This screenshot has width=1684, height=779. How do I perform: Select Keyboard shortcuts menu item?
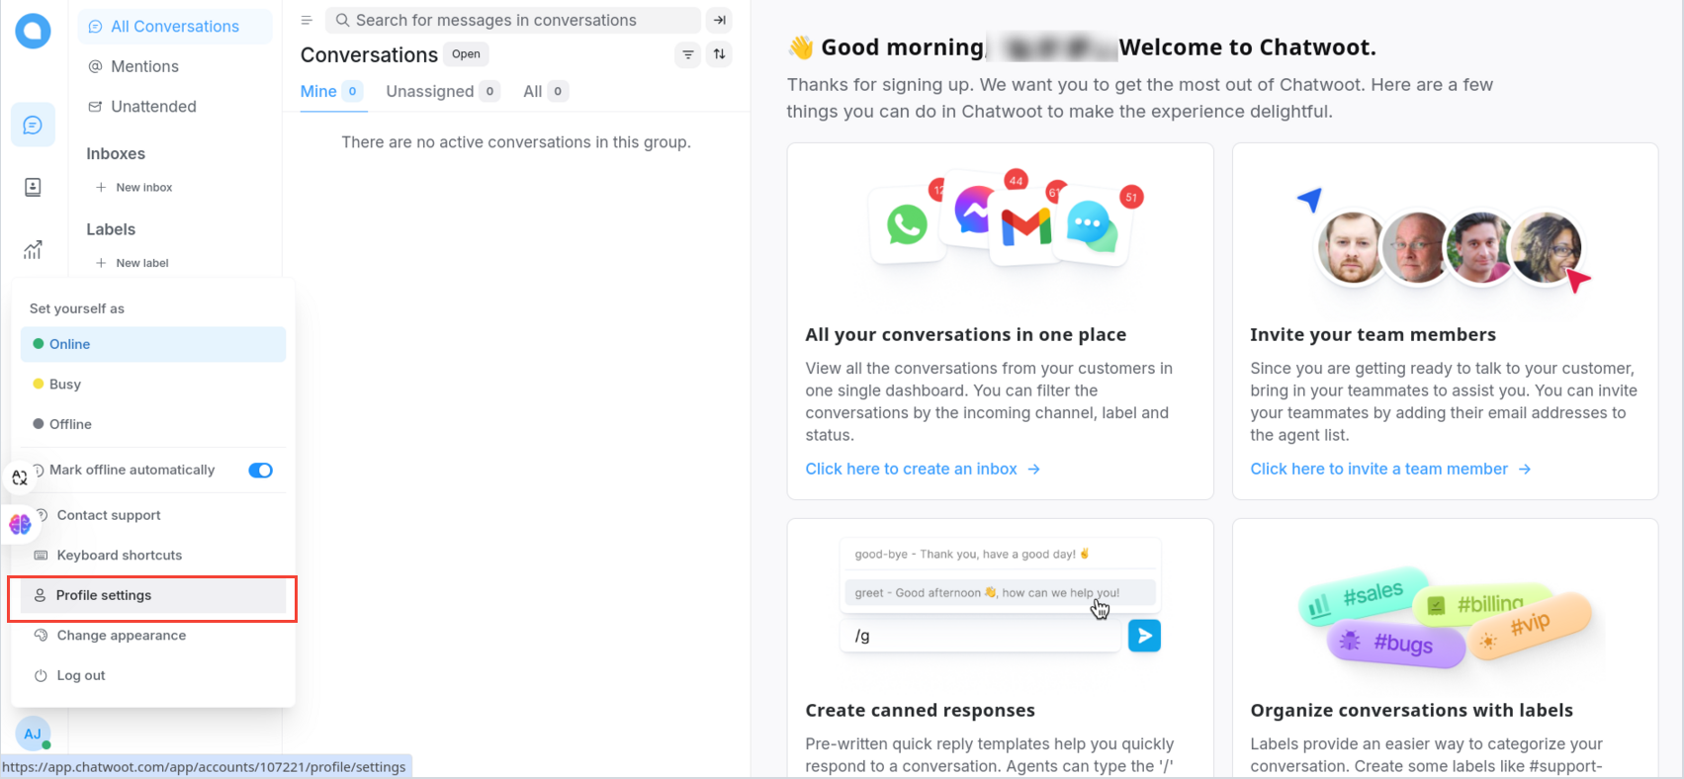pos(153,556)
